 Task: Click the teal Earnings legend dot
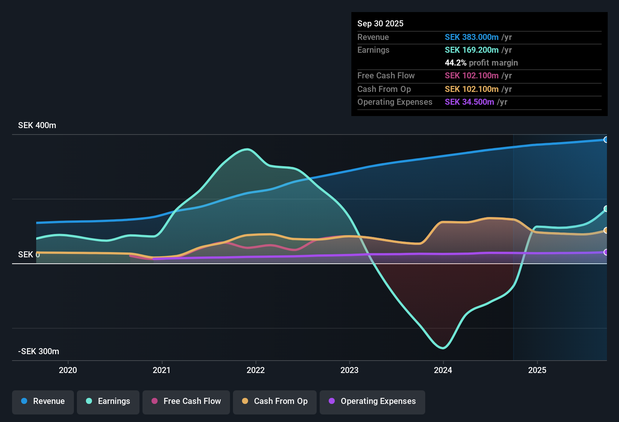pos(89,401)
